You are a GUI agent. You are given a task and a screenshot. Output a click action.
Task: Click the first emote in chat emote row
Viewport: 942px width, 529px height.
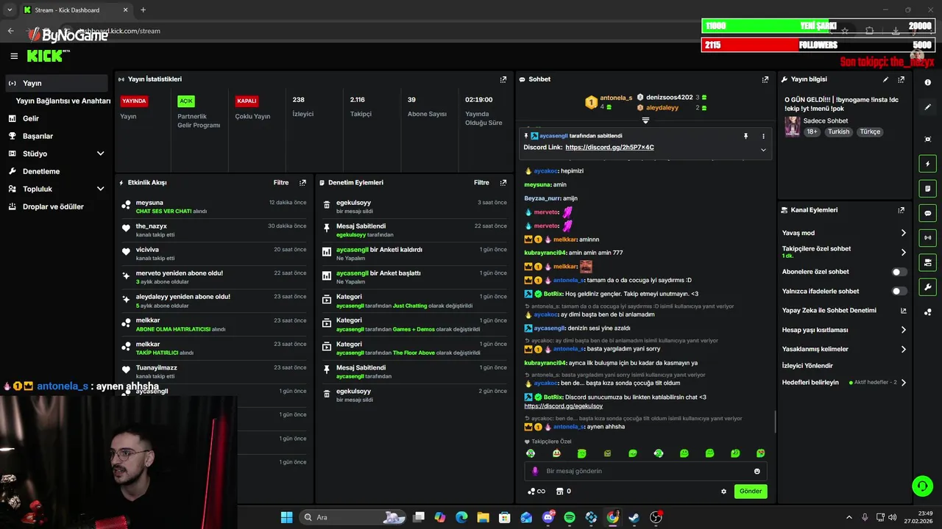click(531, 453)
